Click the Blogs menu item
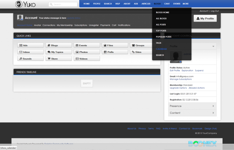This screenshot has width=234, height=150. click(157, 4)
